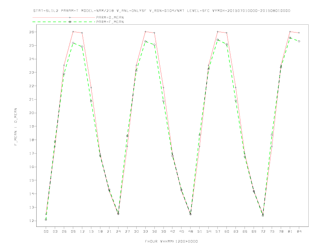326x252 pixels.
Task: Click the O_MEAN plus data point at hour 09
Action: [73, 32]
